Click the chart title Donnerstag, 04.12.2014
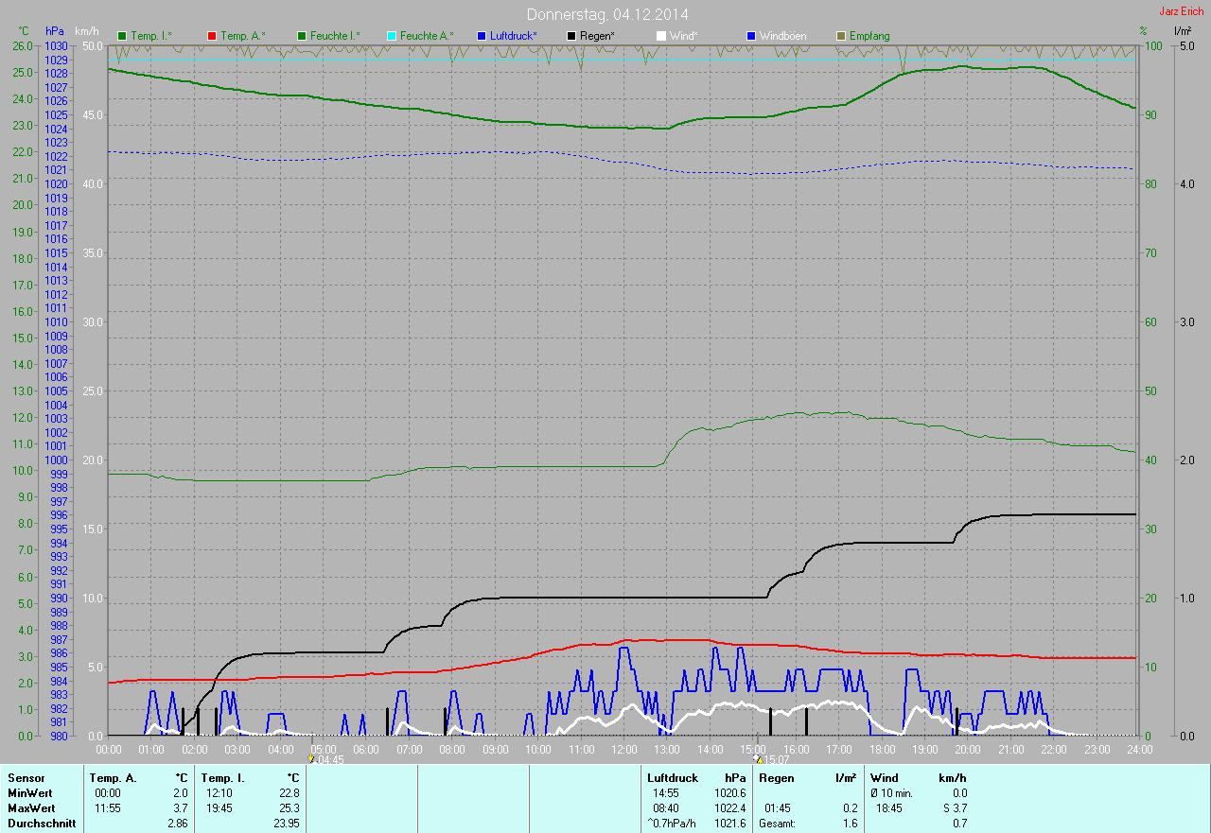 (607, 14)
